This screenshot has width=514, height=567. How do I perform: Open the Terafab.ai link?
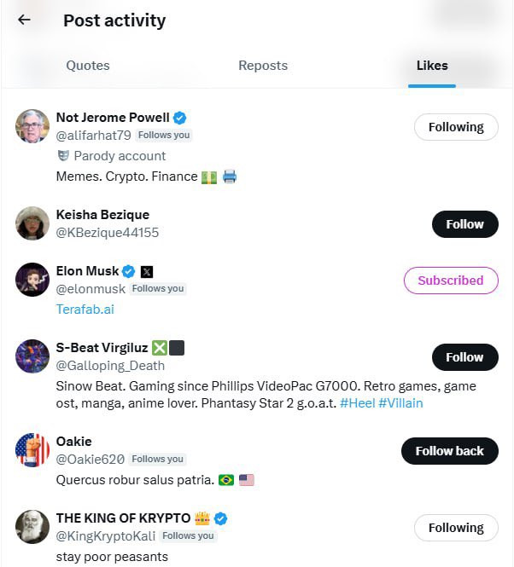pos(85,310)
